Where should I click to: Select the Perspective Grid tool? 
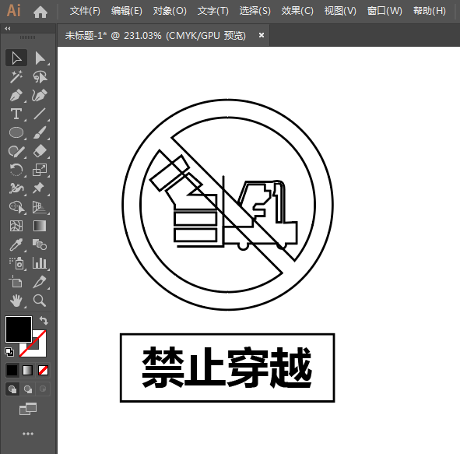click(40, 207)
